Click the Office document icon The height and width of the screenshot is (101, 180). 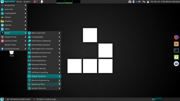pyautogui.click(x=2, y=29)
